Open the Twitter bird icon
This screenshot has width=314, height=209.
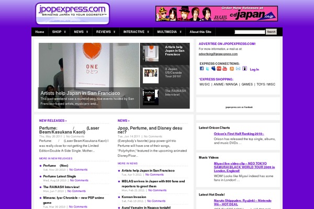[207, 68]
